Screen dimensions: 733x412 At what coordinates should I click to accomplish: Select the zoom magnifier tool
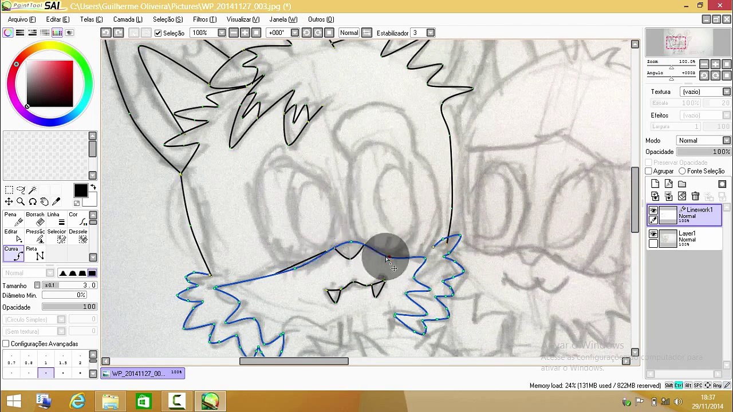pyautogui.click(x=21, y=201)
